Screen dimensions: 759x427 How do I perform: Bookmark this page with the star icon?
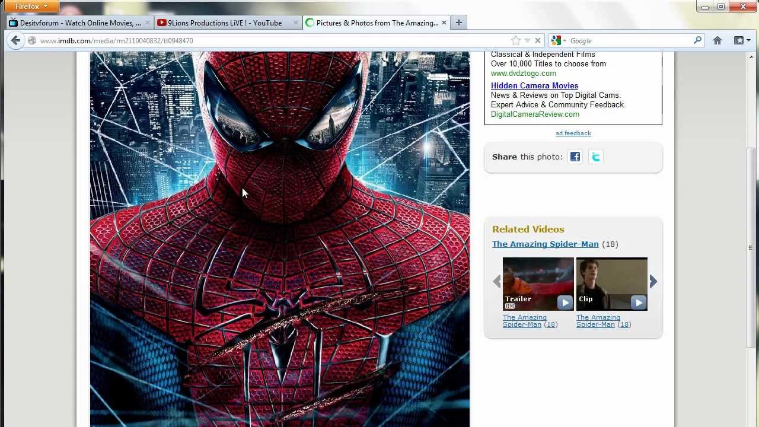tap(515, 40)
